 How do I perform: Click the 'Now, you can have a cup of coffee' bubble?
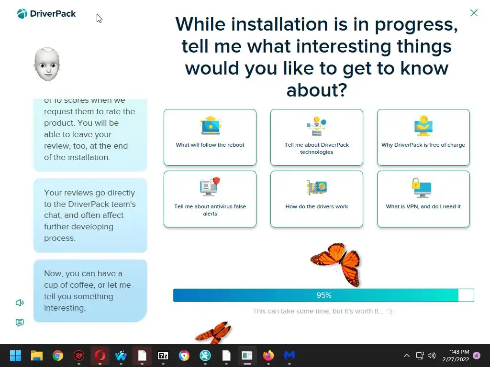(90, 291)
